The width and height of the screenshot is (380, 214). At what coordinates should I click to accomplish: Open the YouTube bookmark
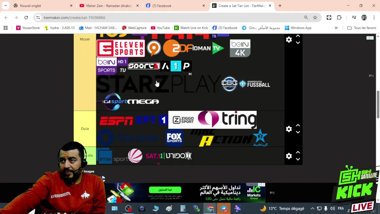(160, 28)
